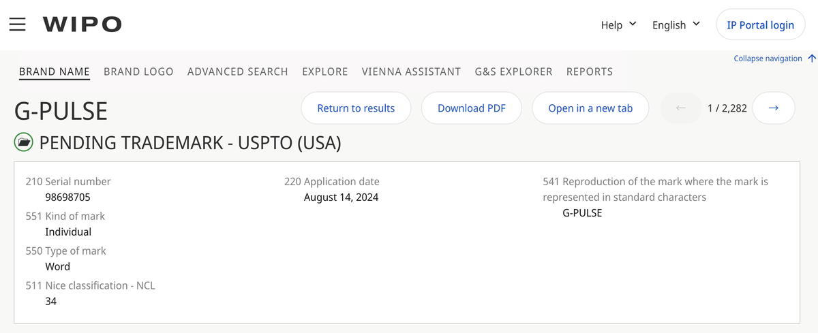
Task: Go to the Explore tab
Action: 325,72
